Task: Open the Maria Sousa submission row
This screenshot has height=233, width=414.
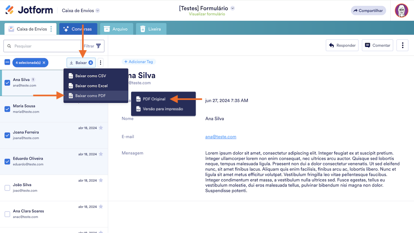Action: point(54,109)
